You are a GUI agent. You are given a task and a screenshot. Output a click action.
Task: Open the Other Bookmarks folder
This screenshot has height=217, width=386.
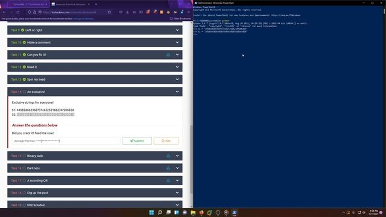180,19
